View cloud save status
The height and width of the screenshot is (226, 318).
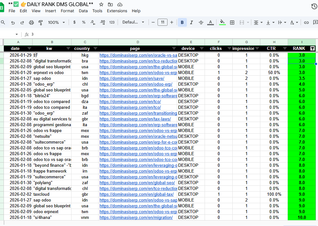click(120, 5)
